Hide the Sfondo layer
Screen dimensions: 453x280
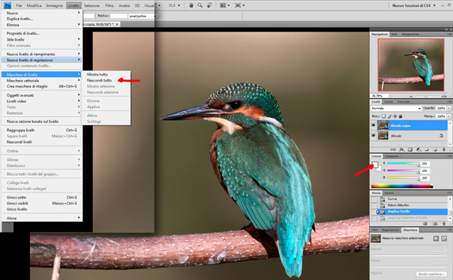tap(374, 135)
